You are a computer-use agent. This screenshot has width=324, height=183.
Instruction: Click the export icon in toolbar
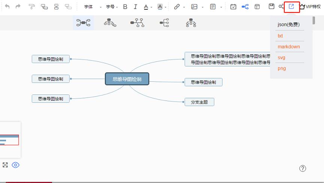click(291, 6)
